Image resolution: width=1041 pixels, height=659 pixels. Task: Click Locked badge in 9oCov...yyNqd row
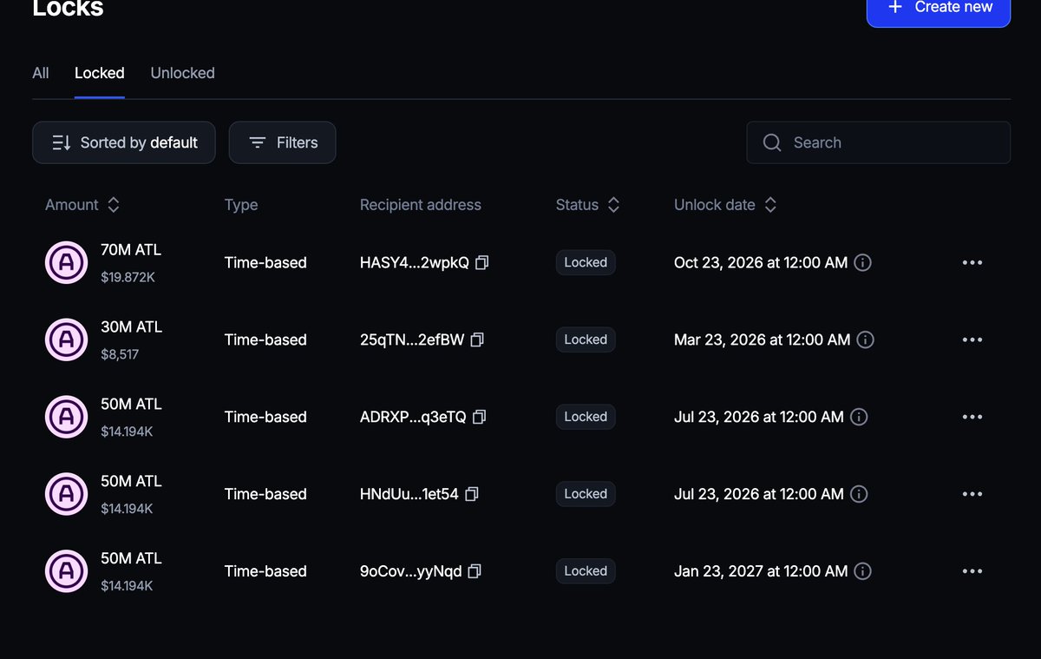point(586,571)
